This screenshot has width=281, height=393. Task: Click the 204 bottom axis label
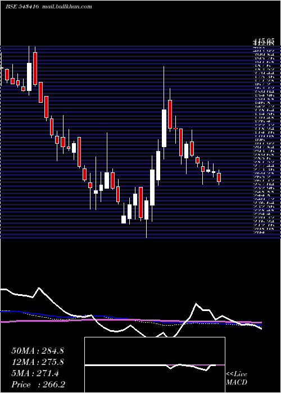pyautogui.click(x=259, y=232)
